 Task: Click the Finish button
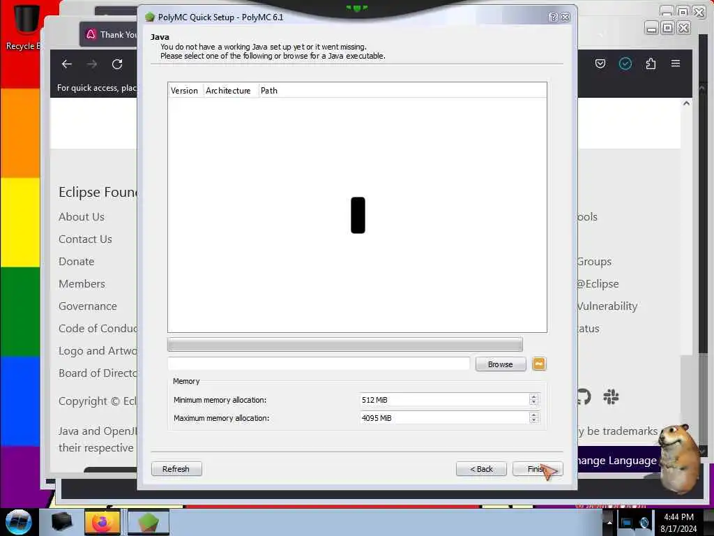538,469
